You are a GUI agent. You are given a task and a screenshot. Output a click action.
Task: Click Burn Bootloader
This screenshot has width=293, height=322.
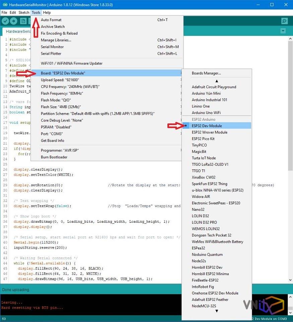54,157
